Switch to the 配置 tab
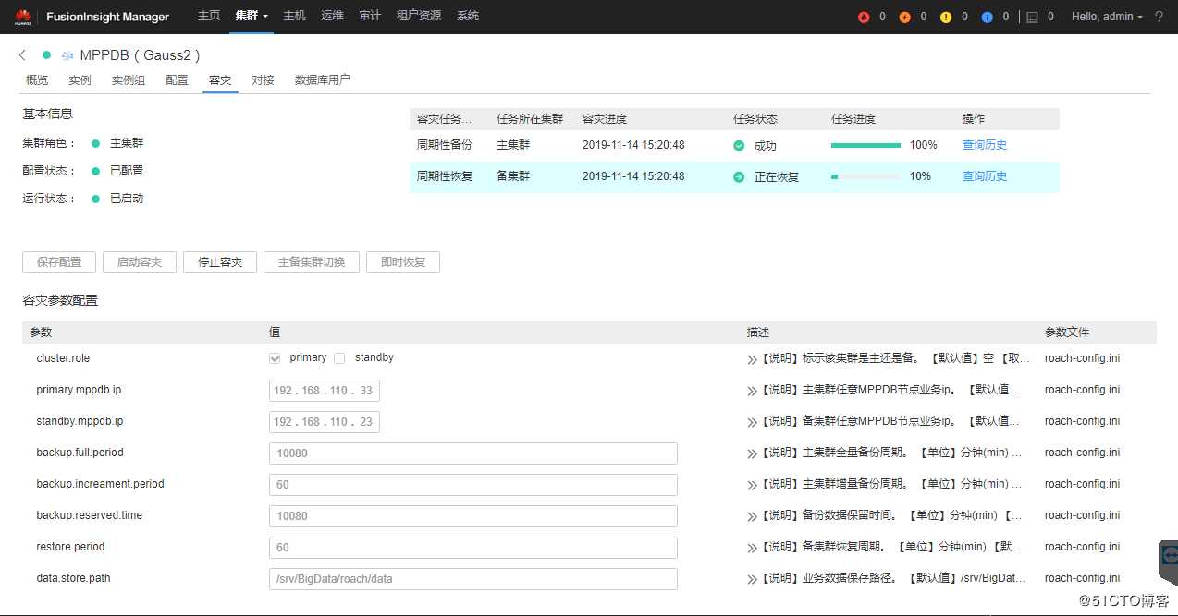Screen dimensions: 1178x616 [x=177, y=80]
